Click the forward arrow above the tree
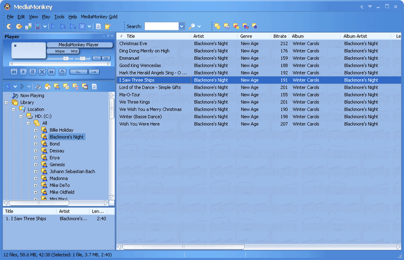The width and height of the screenshot is (404, 260). pyautogui.click(x=22, y=86)
